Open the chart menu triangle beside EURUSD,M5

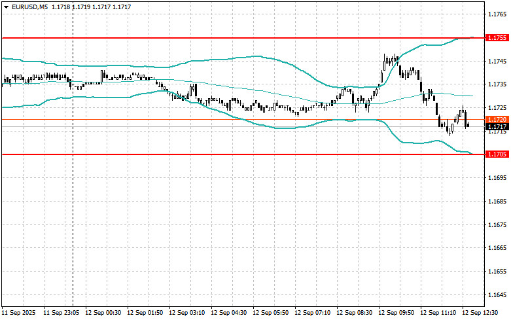coord(6,7)
